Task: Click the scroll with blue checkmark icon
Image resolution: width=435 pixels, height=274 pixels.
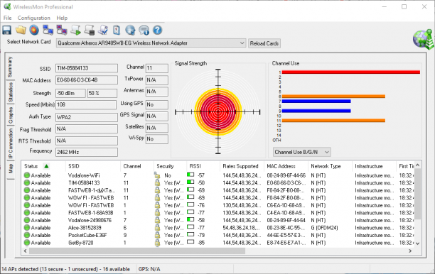Action: coord(103,30)
